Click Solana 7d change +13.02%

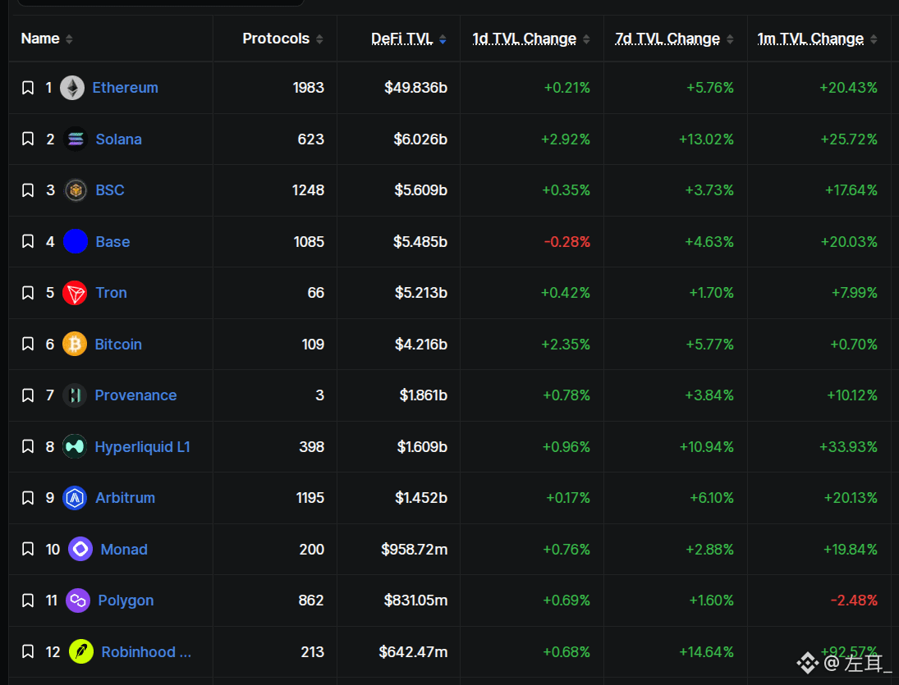click(x=706, y=139)
